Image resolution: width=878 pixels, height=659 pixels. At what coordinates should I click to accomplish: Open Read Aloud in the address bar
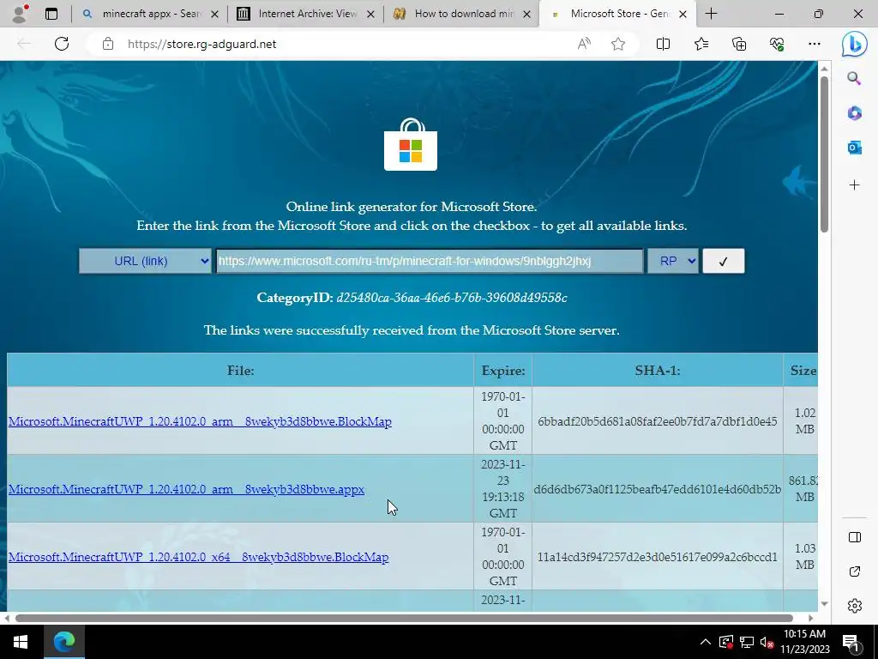[584, 44]
